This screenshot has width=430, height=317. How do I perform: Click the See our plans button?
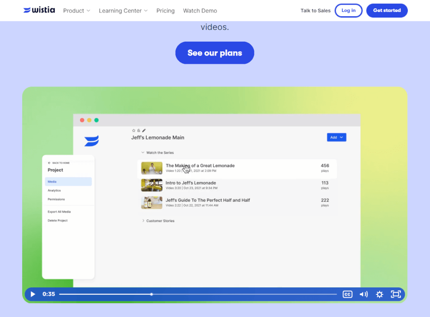click(x=215, y=53)
